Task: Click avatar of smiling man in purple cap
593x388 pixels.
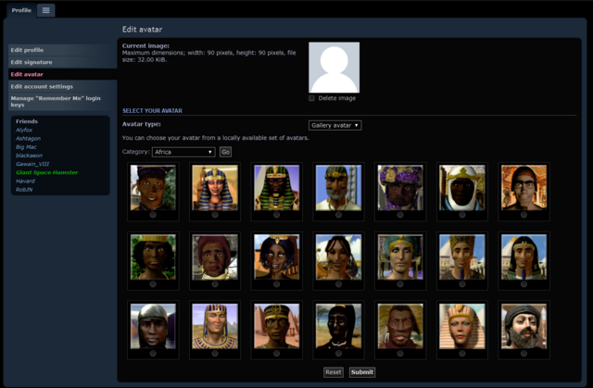Action: click(153, 187)
